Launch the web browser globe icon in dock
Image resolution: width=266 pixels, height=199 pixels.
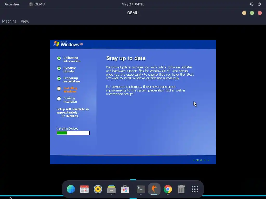(x=71, y=189)
